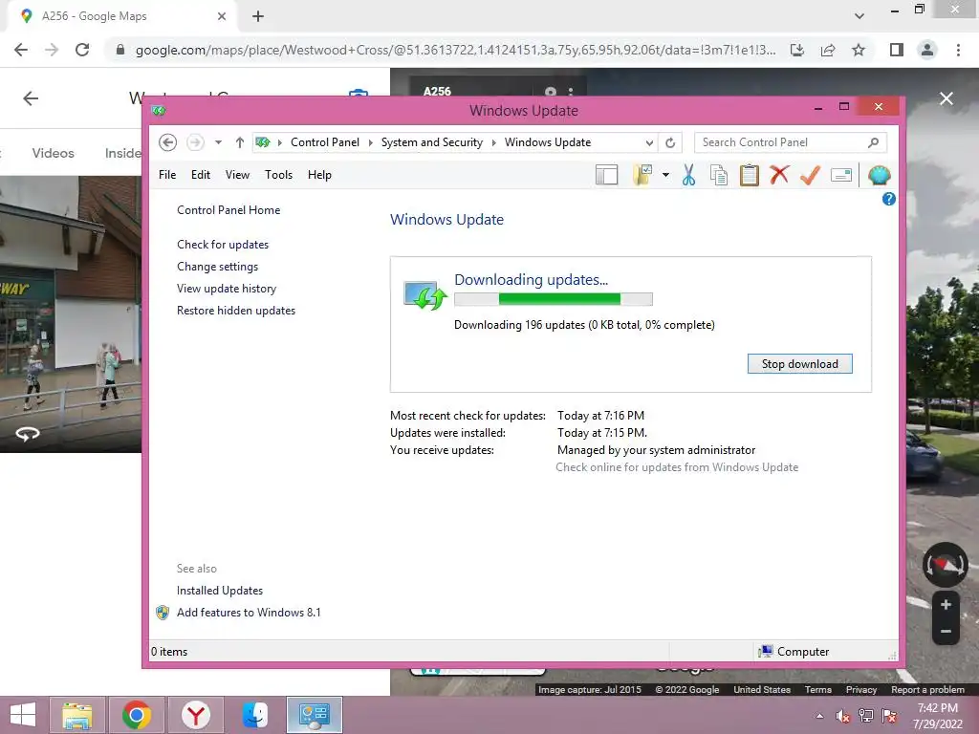Screen dimensions: 979x734
Task: Click the Paste clipboard icon in toolbar
Action: pyautogui.click(x=750, y=176)
